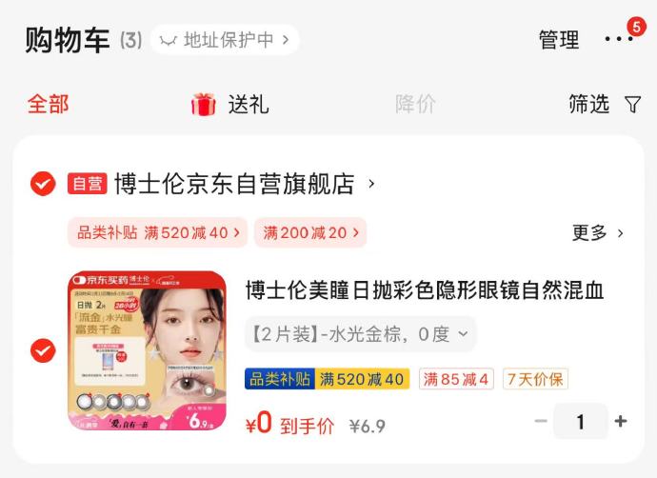
Task: Click the 品类补贴 满520减40 store coupon
Action: coord(157,232)
